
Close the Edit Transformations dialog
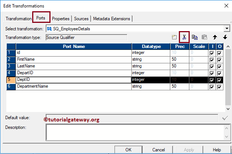pyautogui.click(x=226, y=6)
